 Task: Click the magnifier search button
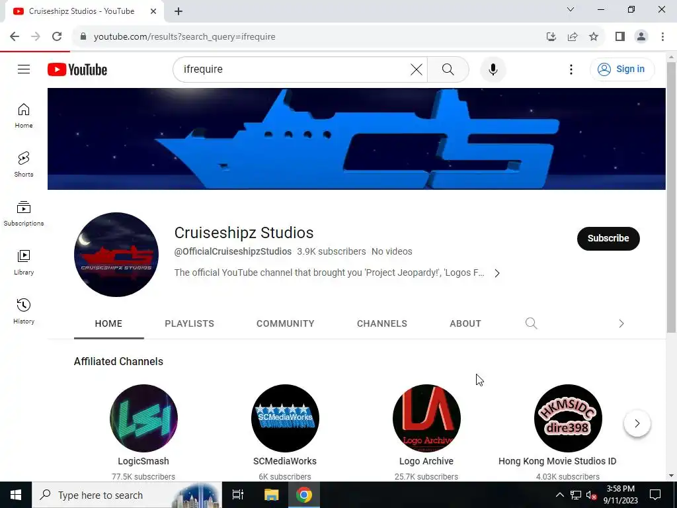pyautogui.click(x=448, y=69)
